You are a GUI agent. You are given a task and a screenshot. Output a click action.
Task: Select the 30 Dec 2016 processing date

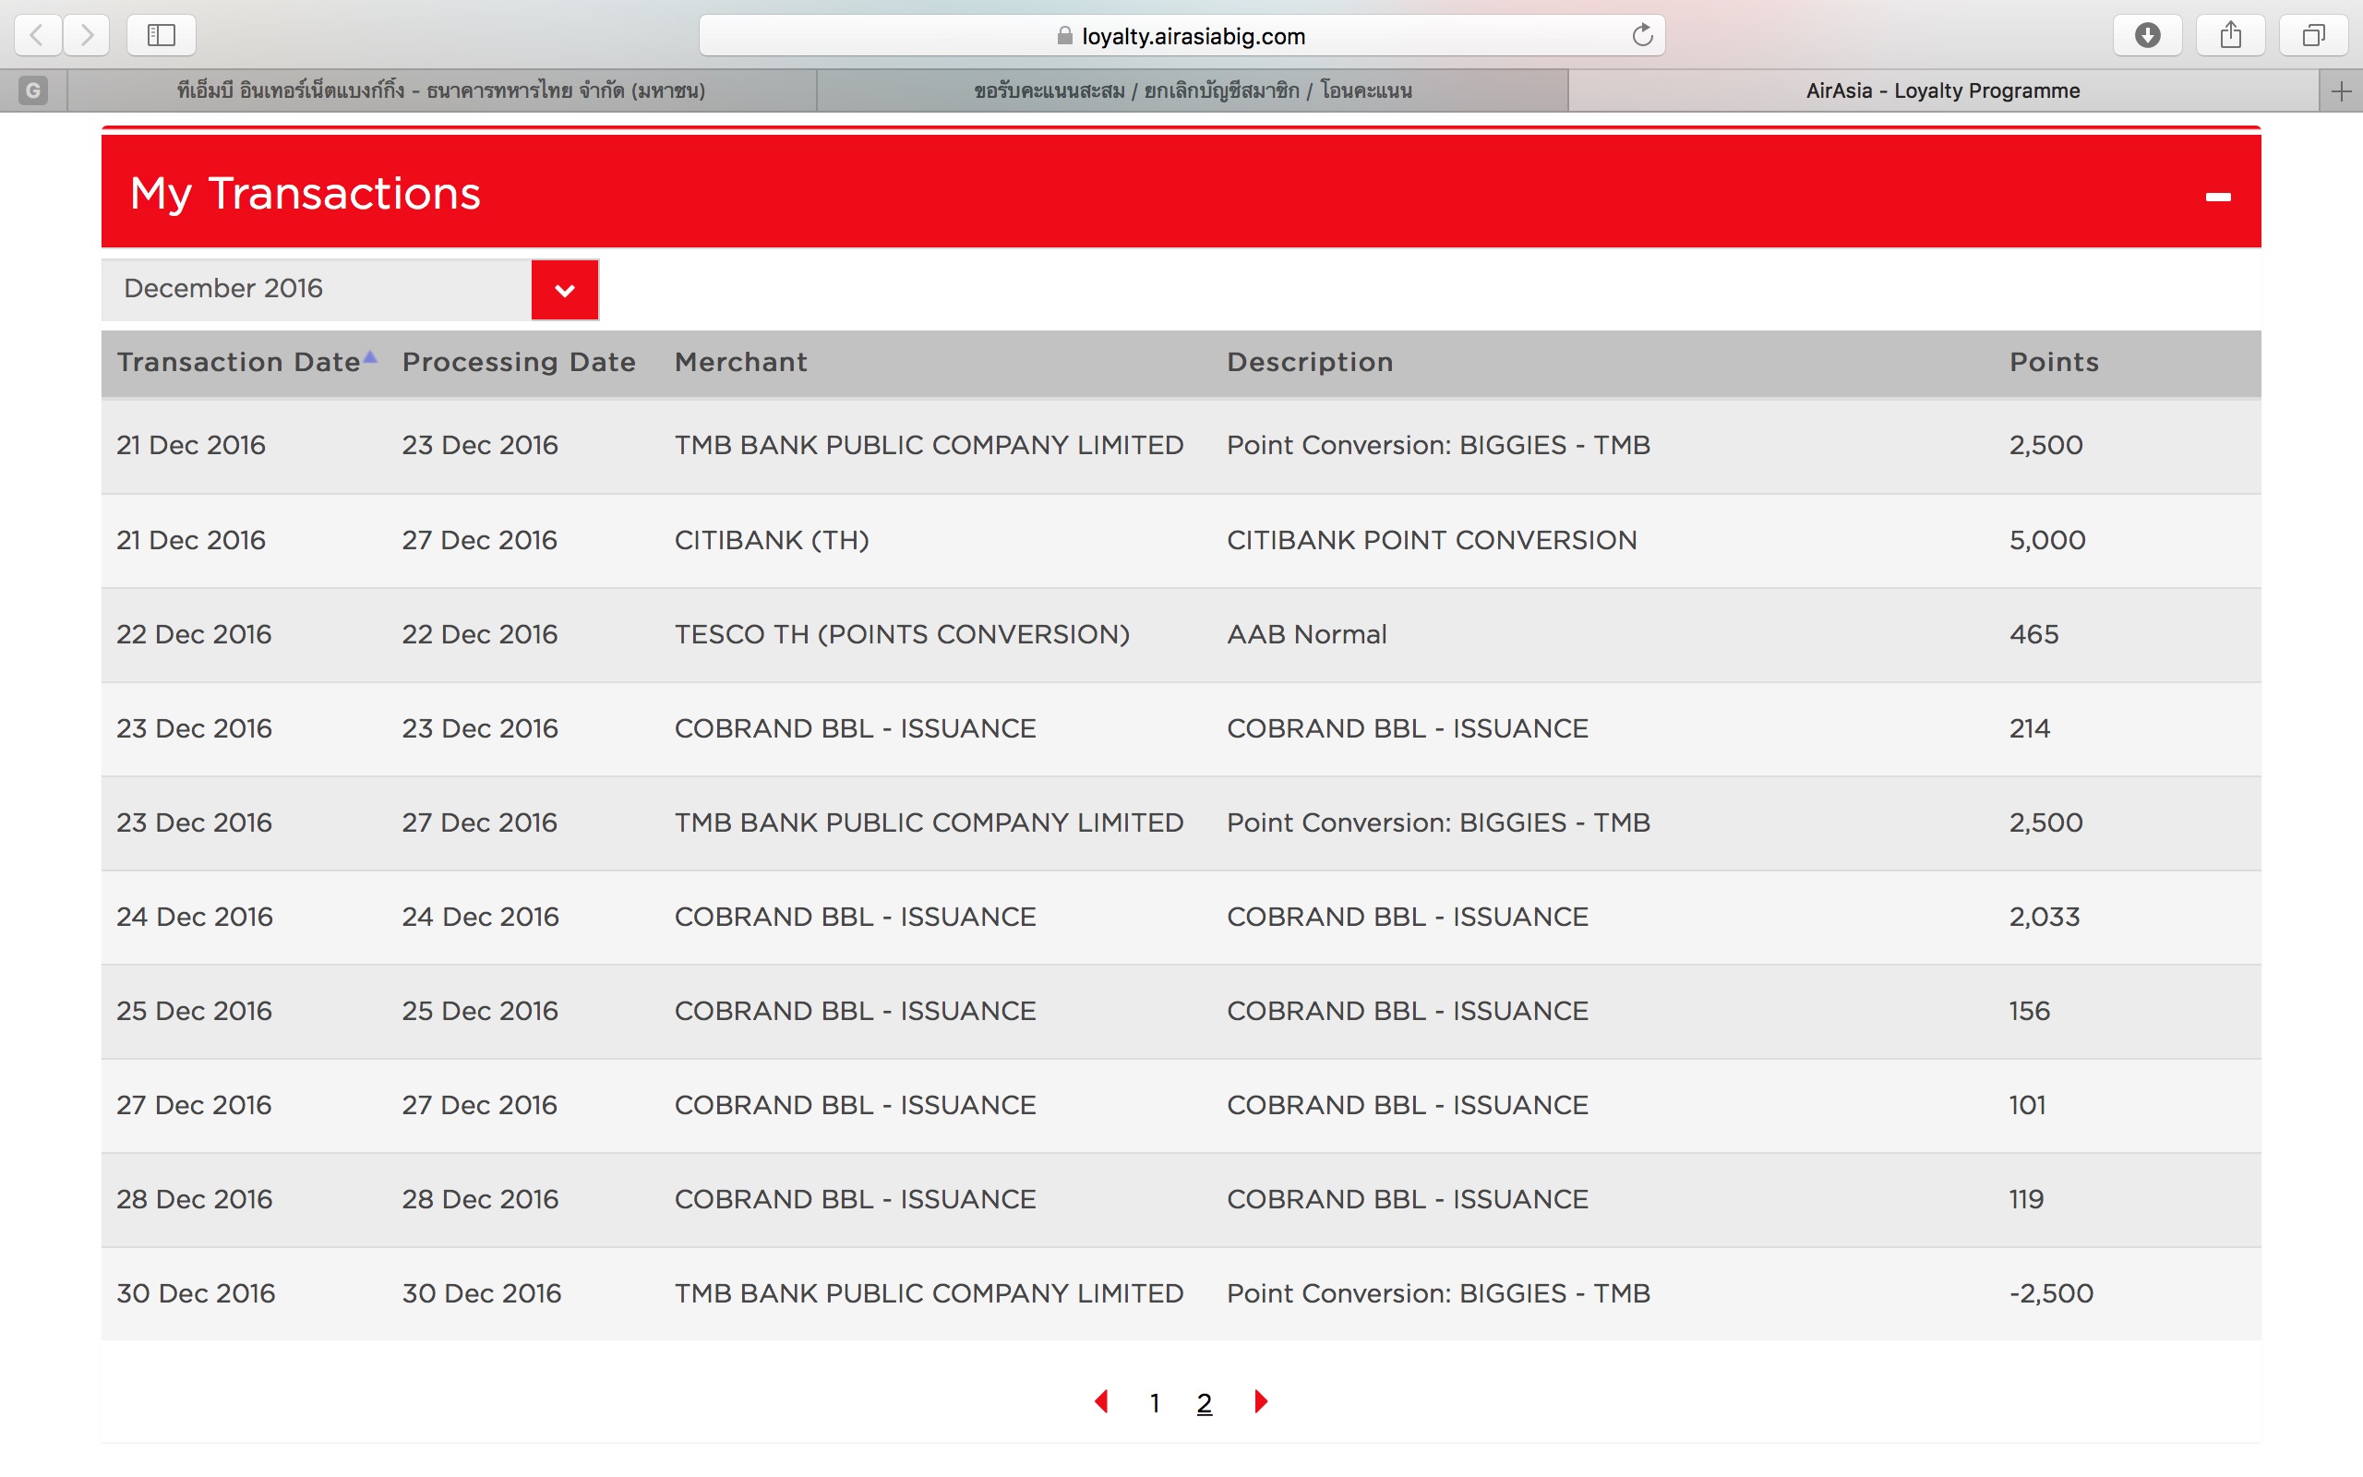click(x=482, y=1292)
